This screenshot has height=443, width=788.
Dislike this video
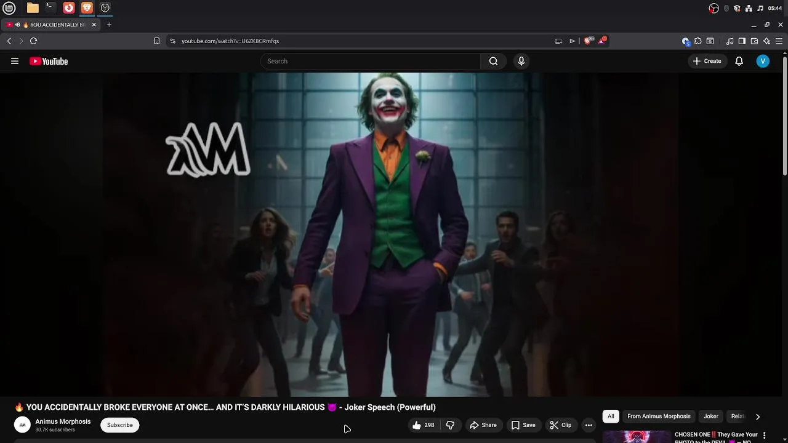tap(451, 425)
